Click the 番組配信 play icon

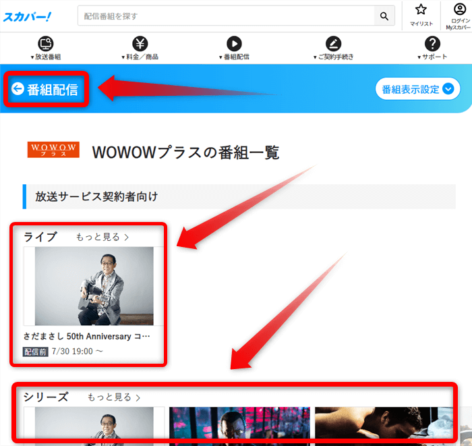tap(234, 44)
